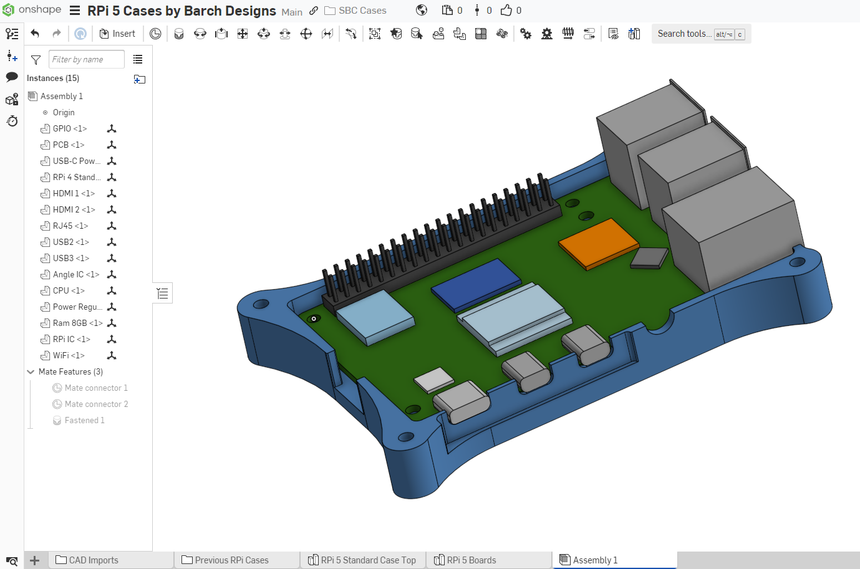Open the document hamburger menu

[75, 11]
